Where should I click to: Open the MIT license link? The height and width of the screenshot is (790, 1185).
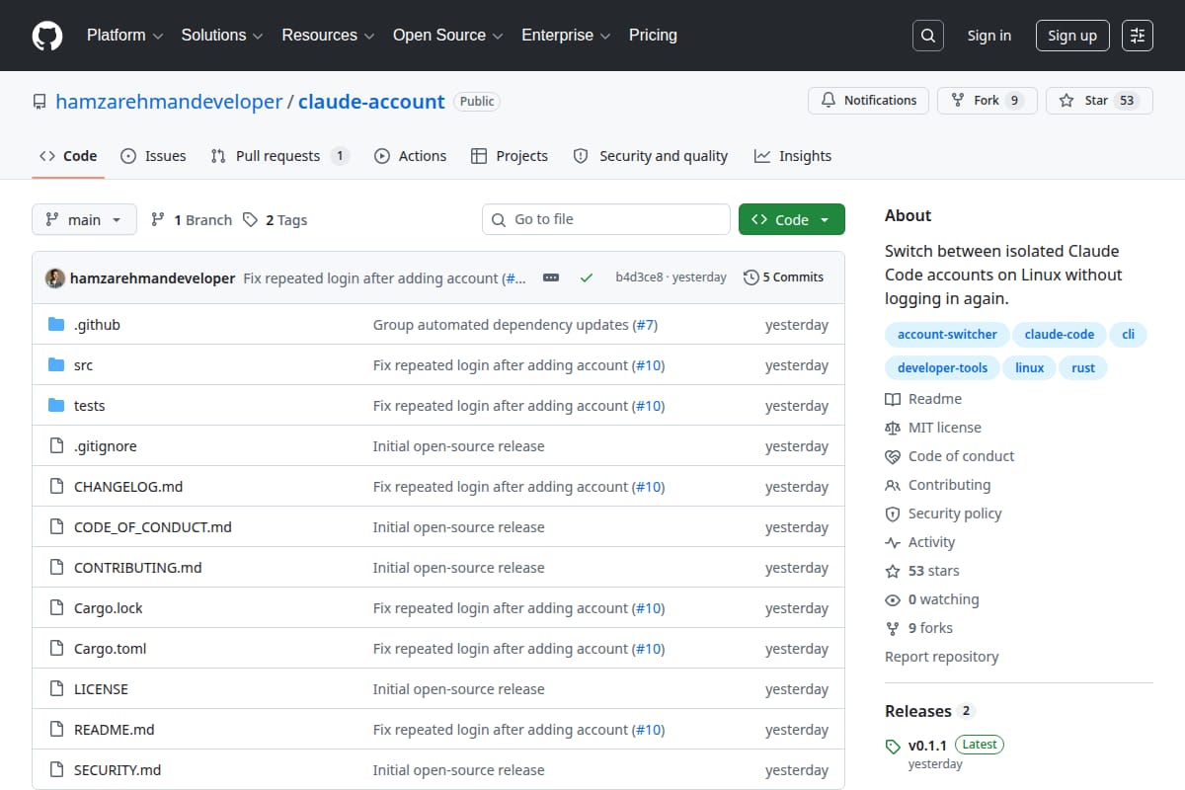tap(933, 428)
